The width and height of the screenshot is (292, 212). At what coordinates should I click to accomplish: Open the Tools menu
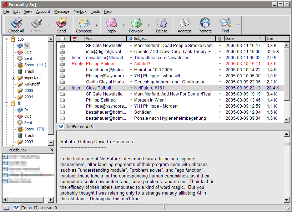pos(95,11)
